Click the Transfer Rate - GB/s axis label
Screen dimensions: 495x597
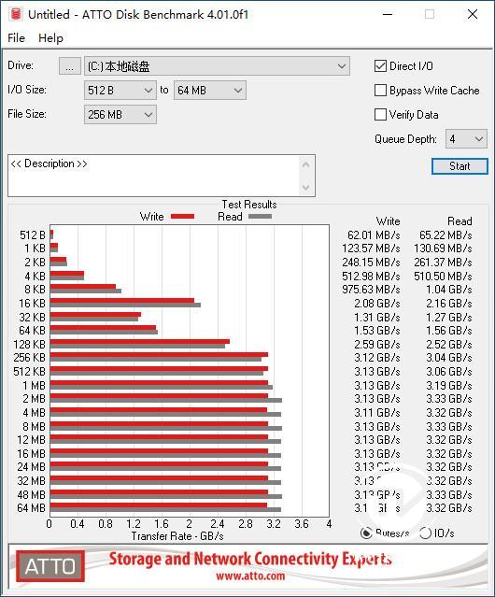coord(177,536)
